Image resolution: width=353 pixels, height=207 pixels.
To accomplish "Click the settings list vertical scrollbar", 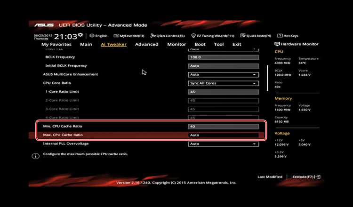I will (268, 78).
